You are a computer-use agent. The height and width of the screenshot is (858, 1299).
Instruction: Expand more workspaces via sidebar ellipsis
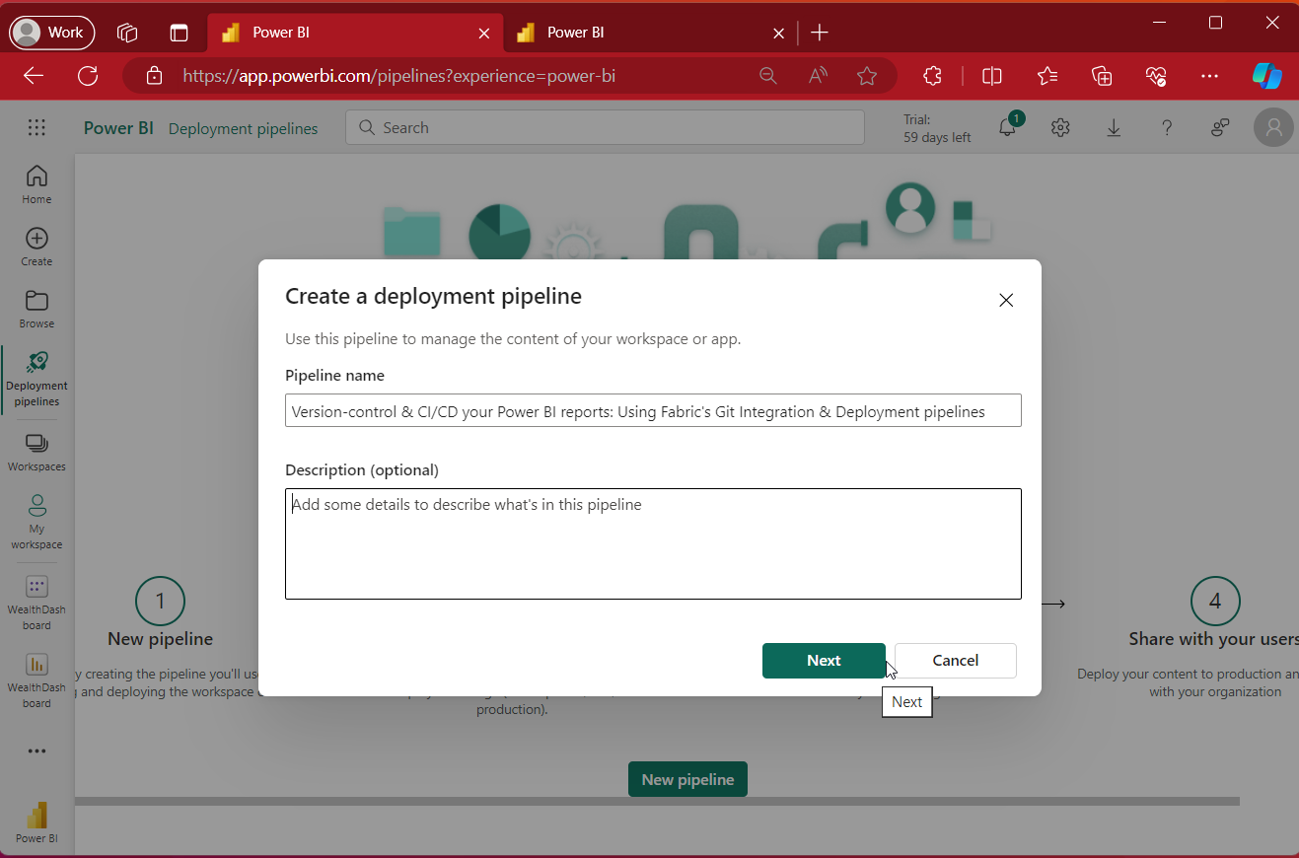(36, 751)
